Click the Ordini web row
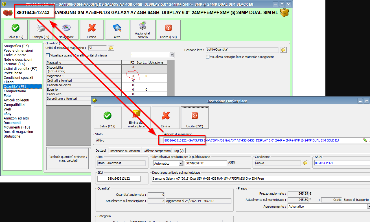The height and width of the screenshot is (222, 370). click(x=106, y=94)
